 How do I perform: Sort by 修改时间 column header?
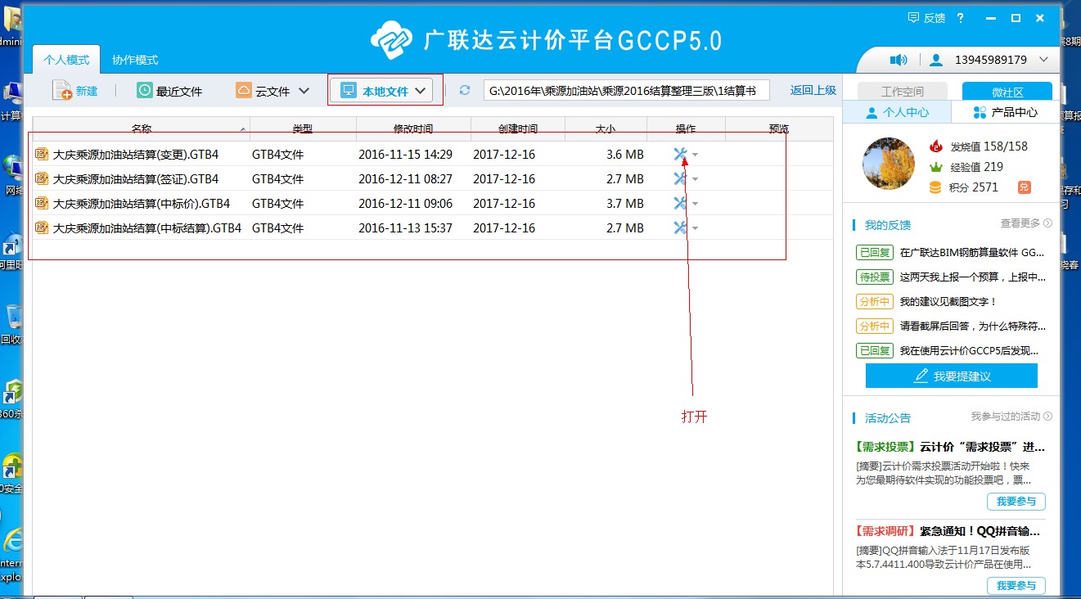pos(413,128)
